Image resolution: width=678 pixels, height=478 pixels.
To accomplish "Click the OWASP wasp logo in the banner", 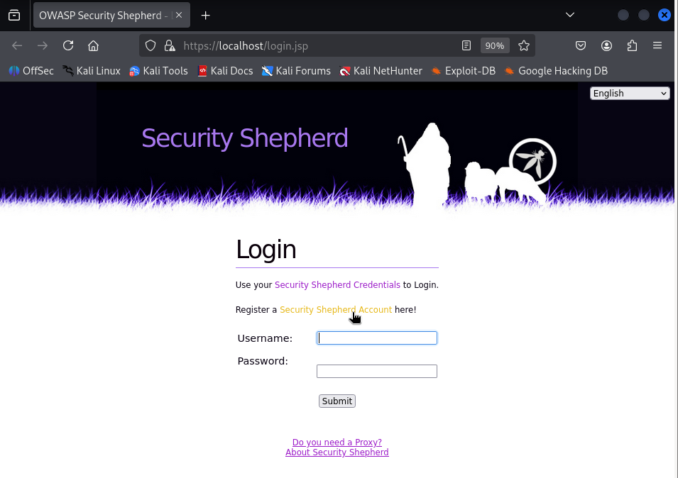I will point(532,162).
